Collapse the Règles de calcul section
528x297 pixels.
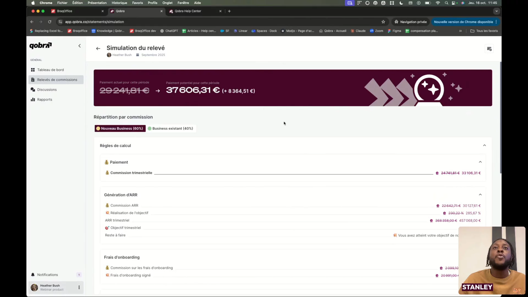[484, 145]
